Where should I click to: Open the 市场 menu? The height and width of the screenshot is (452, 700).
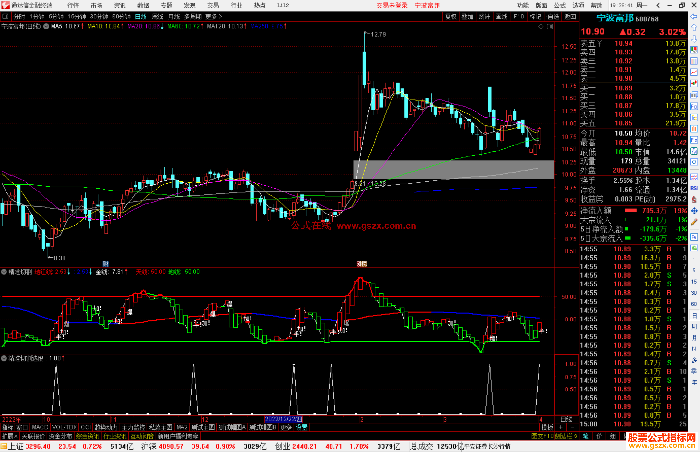click(x=97, y=5)
